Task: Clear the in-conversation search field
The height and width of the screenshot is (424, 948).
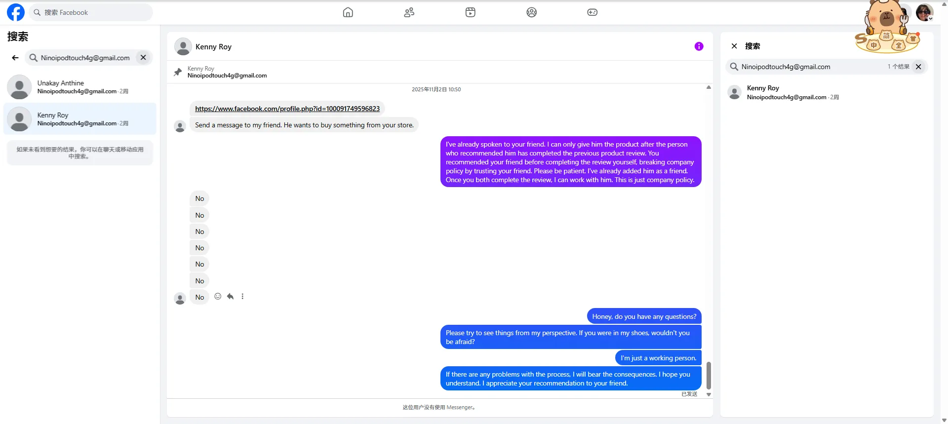Action: click(x=918, y=67)
